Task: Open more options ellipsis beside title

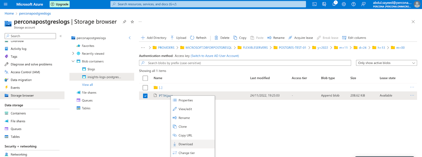Action: pyautogui.click(x=140, y=22)
